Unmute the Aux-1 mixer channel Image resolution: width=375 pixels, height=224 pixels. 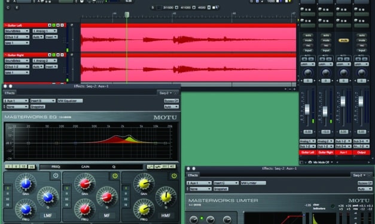[x=344, y=41]
